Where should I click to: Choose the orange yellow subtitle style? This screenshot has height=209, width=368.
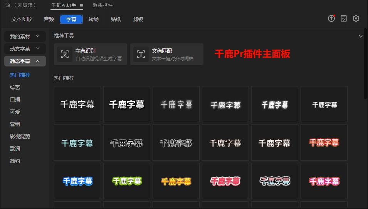coord(176,181)
